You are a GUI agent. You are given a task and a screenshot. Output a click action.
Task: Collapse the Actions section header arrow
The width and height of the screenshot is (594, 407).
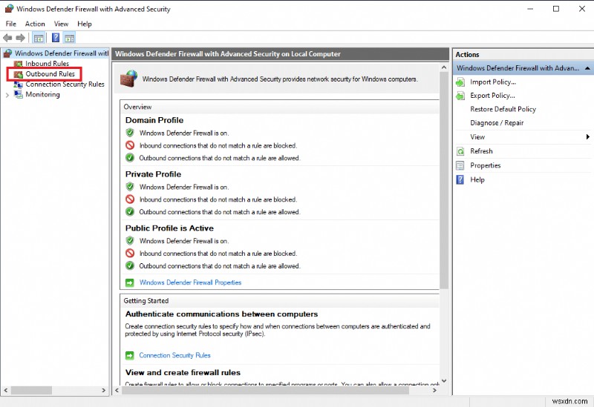point(587,68)
